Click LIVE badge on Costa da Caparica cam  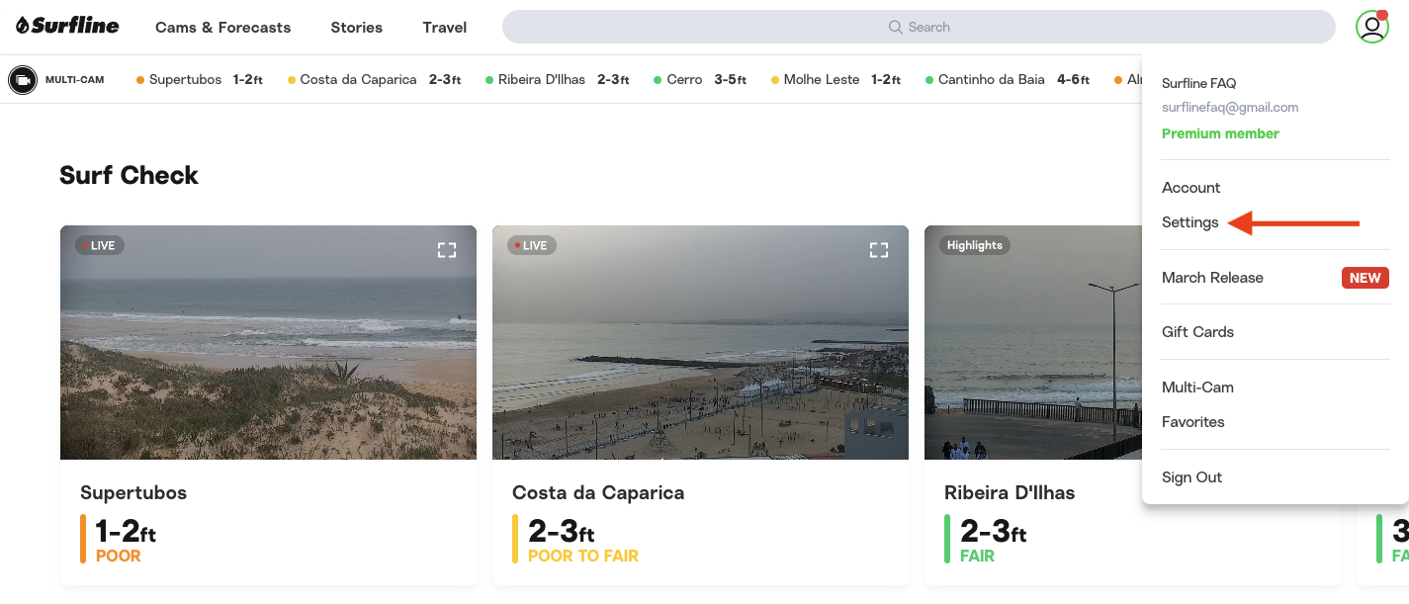tap(532, 245)
